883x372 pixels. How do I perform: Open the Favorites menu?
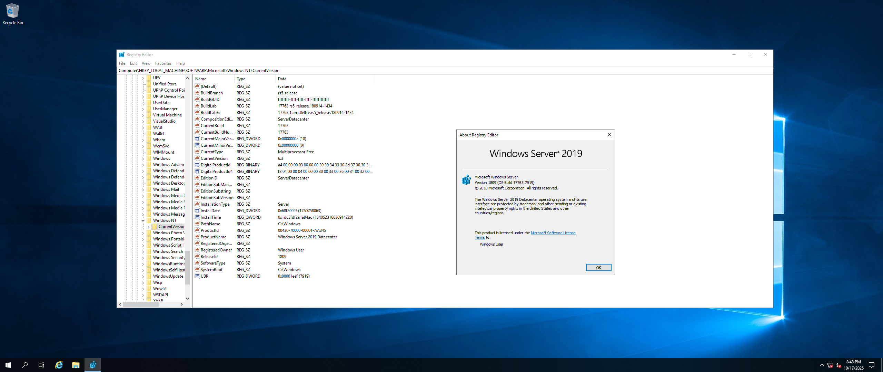coord(163,63)
